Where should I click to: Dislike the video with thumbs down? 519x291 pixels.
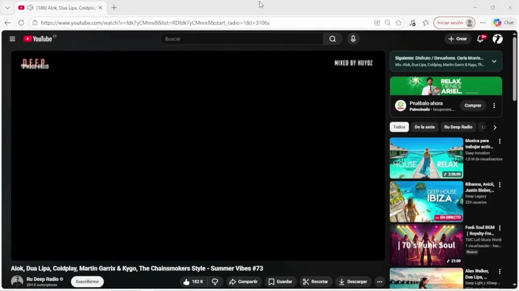pyautogui.click(x=215, y=282)
